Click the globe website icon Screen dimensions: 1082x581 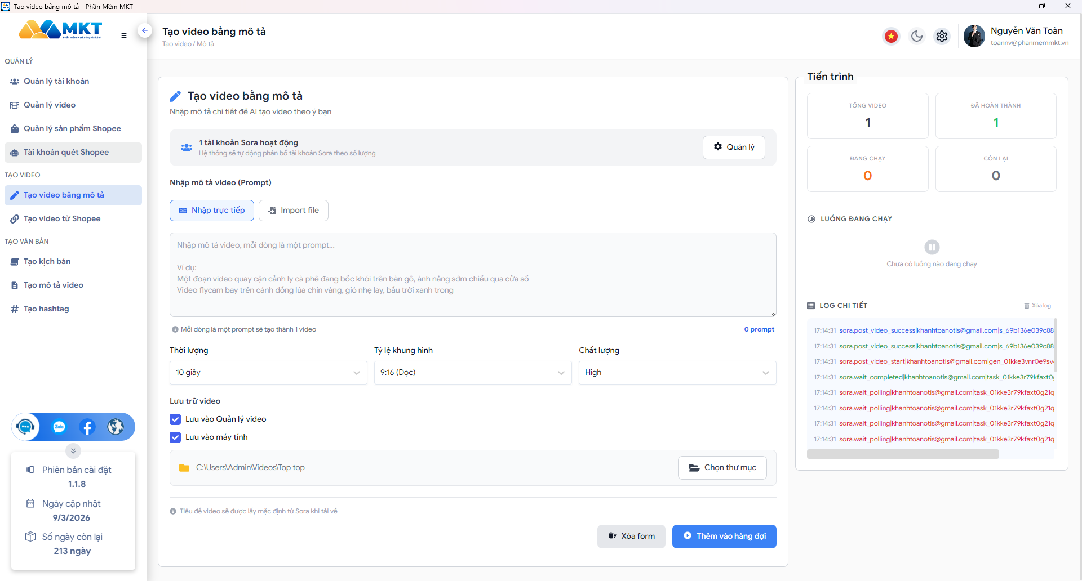116,427
